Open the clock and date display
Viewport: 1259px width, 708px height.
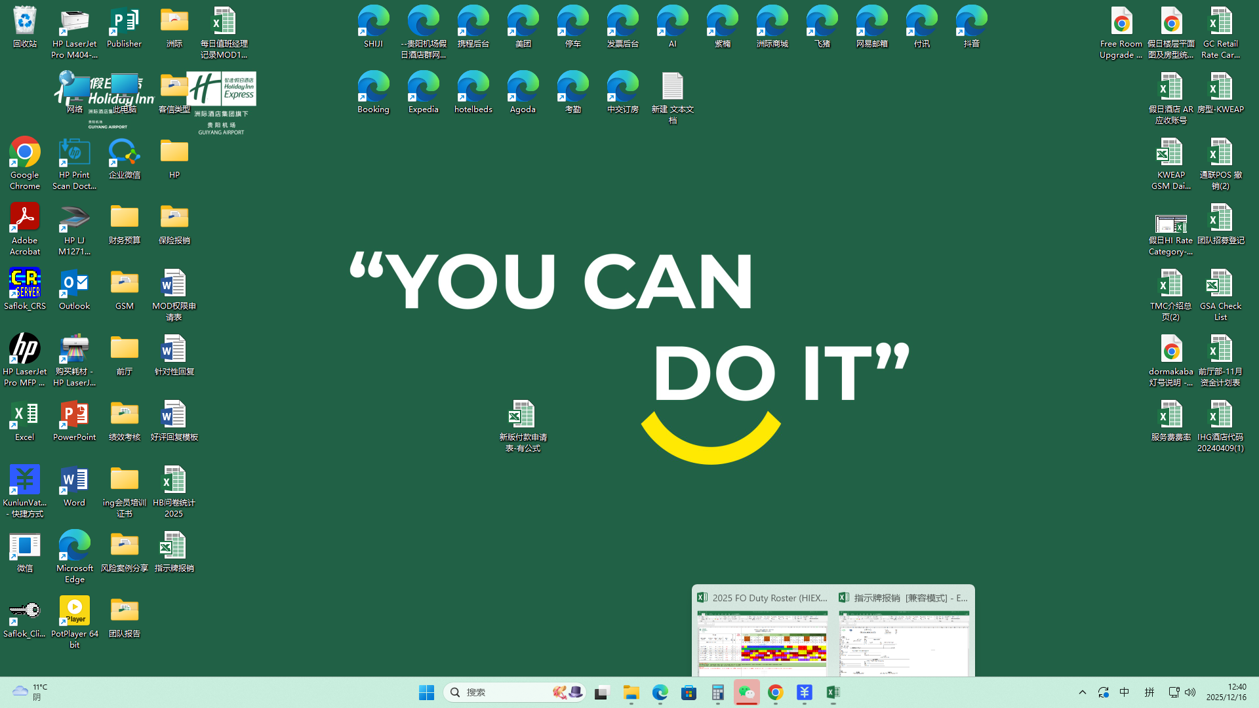click(x=1227, y=692)
